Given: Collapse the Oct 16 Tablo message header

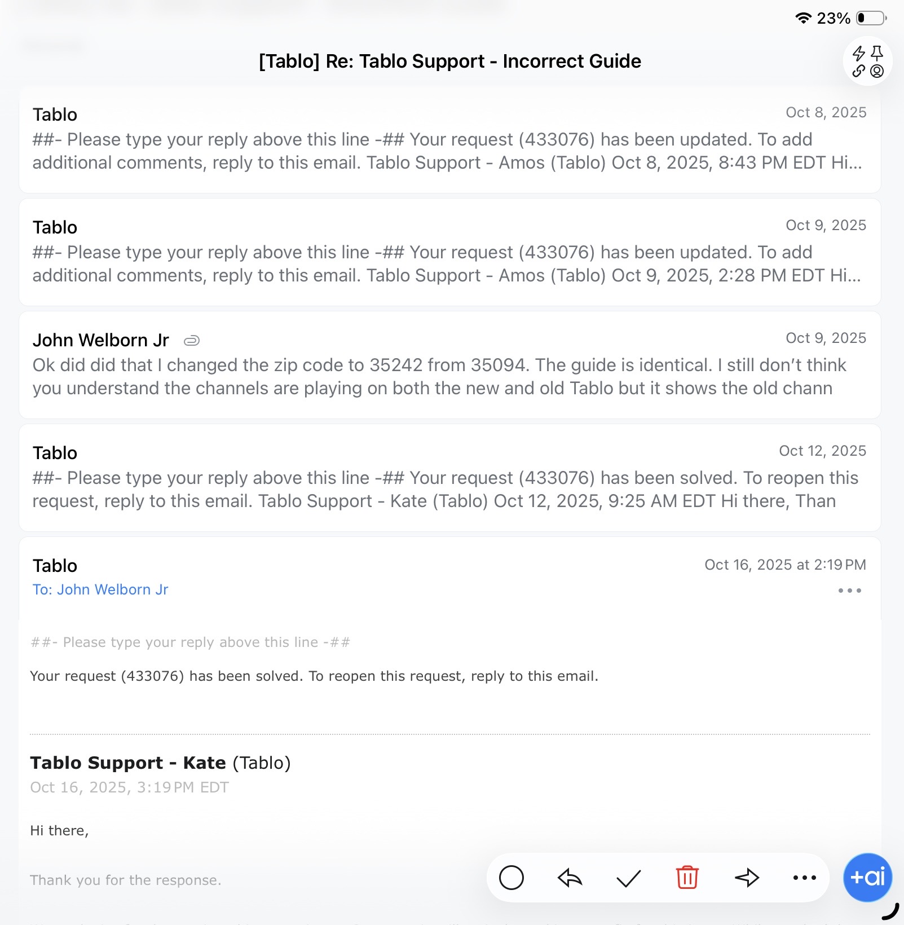Looking at the screenshot, I should [450, 576].
